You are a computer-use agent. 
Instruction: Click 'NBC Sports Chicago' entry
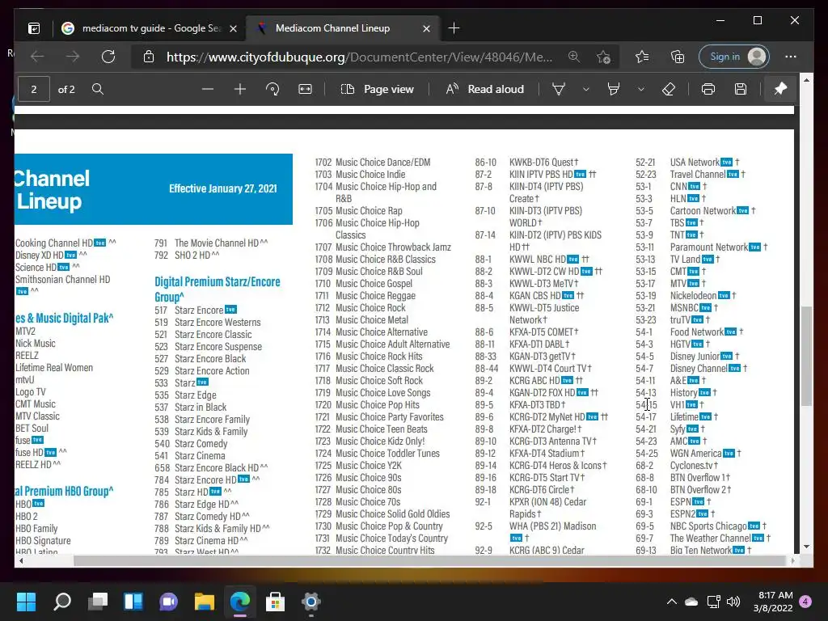708,526
